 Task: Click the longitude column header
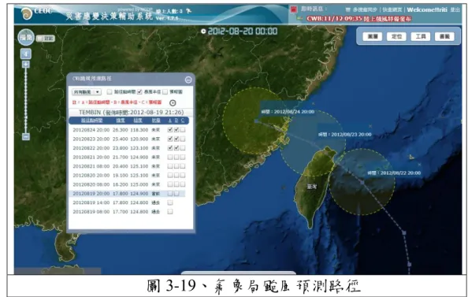[x=138, y=121]
